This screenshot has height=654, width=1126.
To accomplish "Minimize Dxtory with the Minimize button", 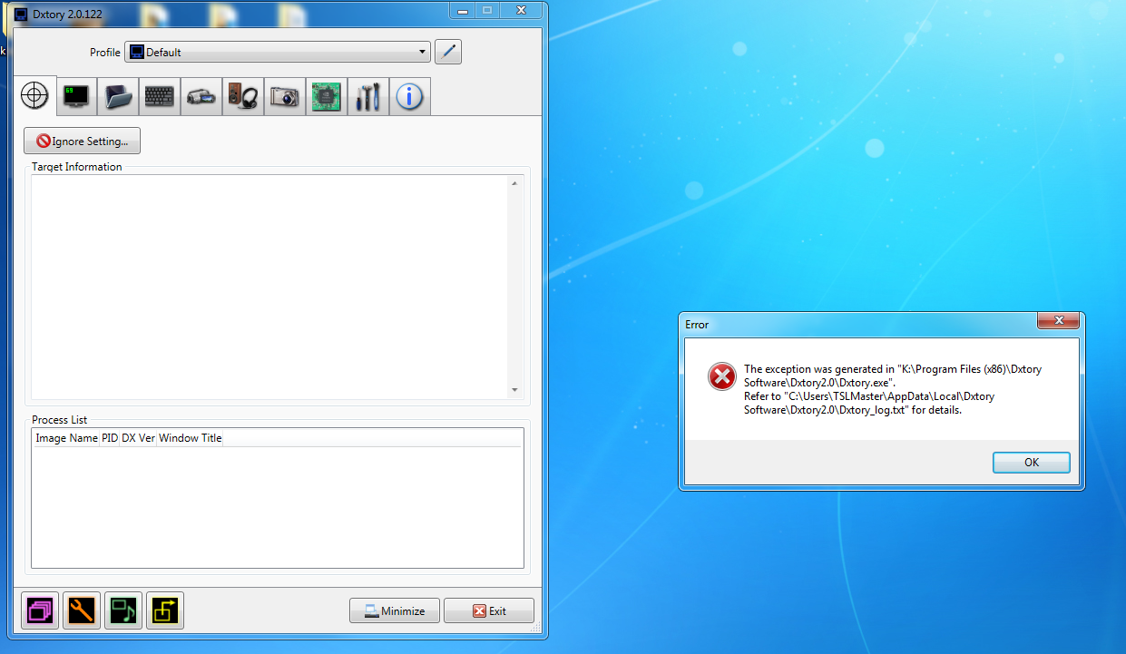I will (x=395, y=610).
